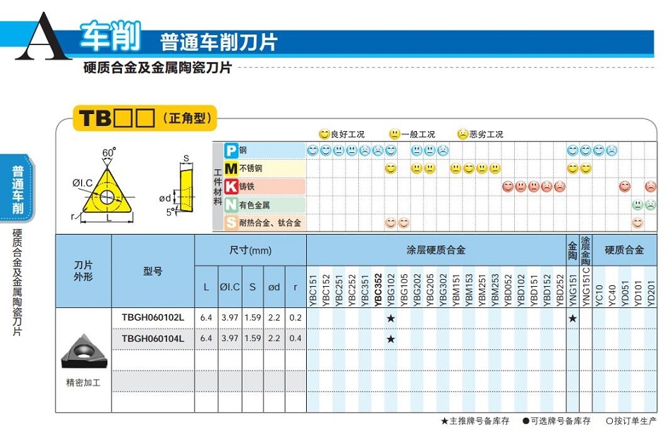Click the non-ferrous row face under YD201
Screen dimensions: 670x434
click(651, 205)
